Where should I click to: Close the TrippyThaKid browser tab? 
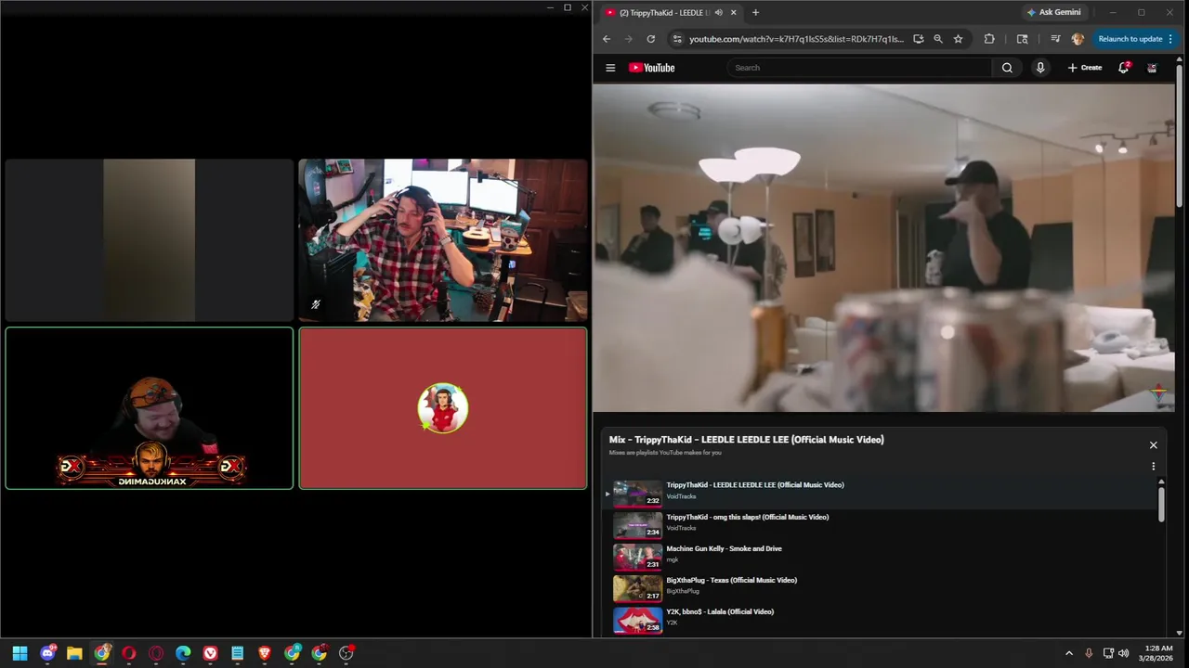click(x=734, y=12)
